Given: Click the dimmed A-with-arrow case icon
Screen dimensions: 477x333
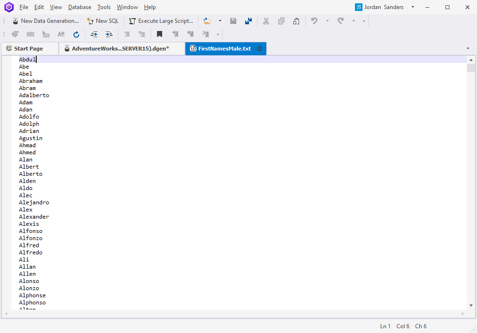Looking at the screenshot, I should click(61, 34).
